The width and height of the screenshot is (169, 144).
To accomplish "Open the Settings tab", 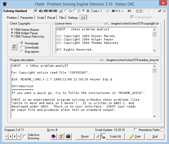I will [73, 17].
